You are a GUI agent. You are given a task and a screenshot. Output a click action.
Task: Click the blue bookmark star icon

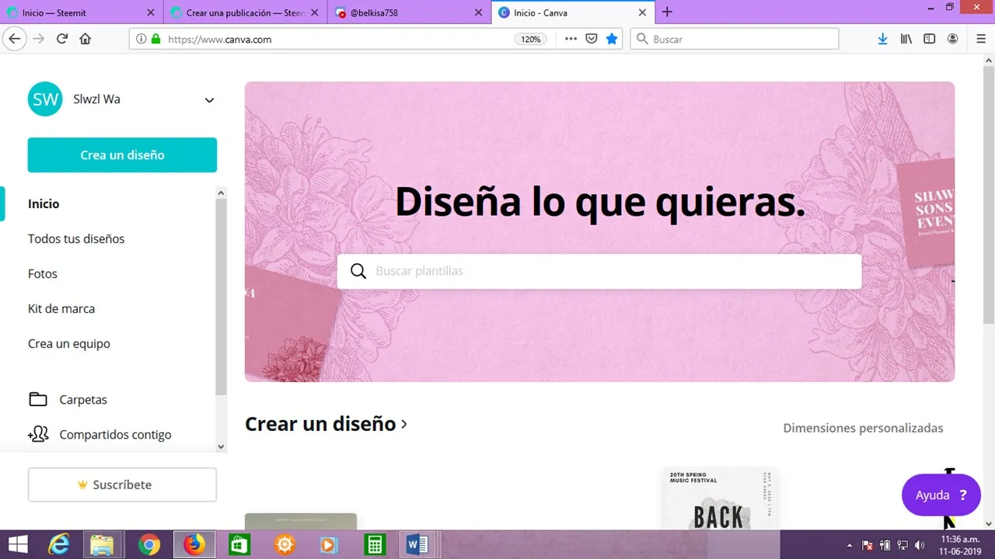click(x=612, y=39)
